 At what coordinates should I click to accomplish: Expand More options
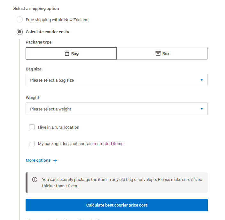[x=38, y=160]
